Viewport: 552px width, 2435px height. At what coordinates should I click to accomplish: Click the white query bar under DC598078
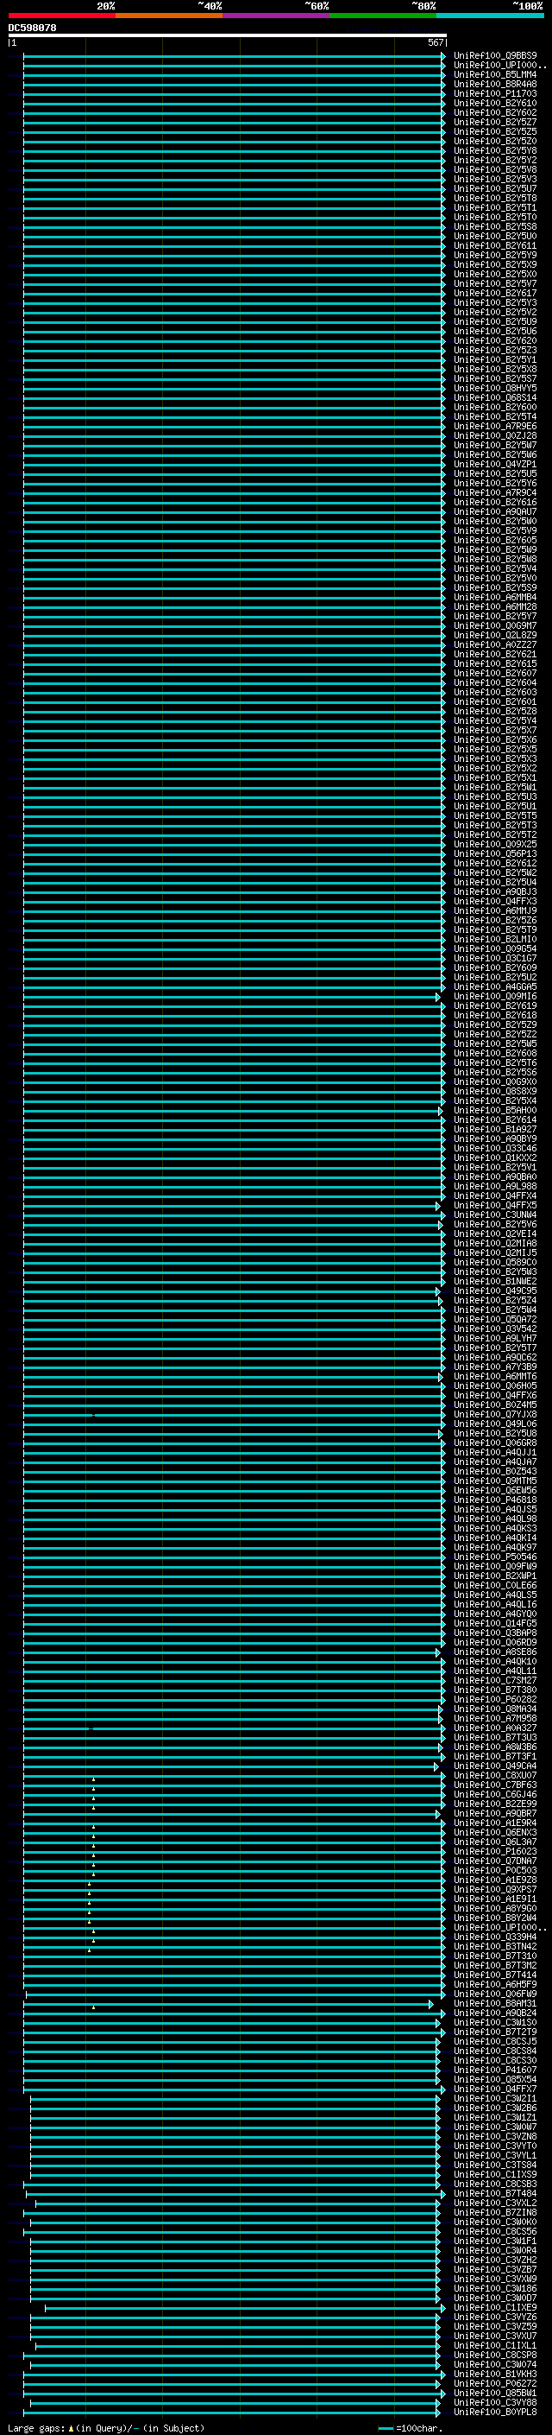(228, 36)
